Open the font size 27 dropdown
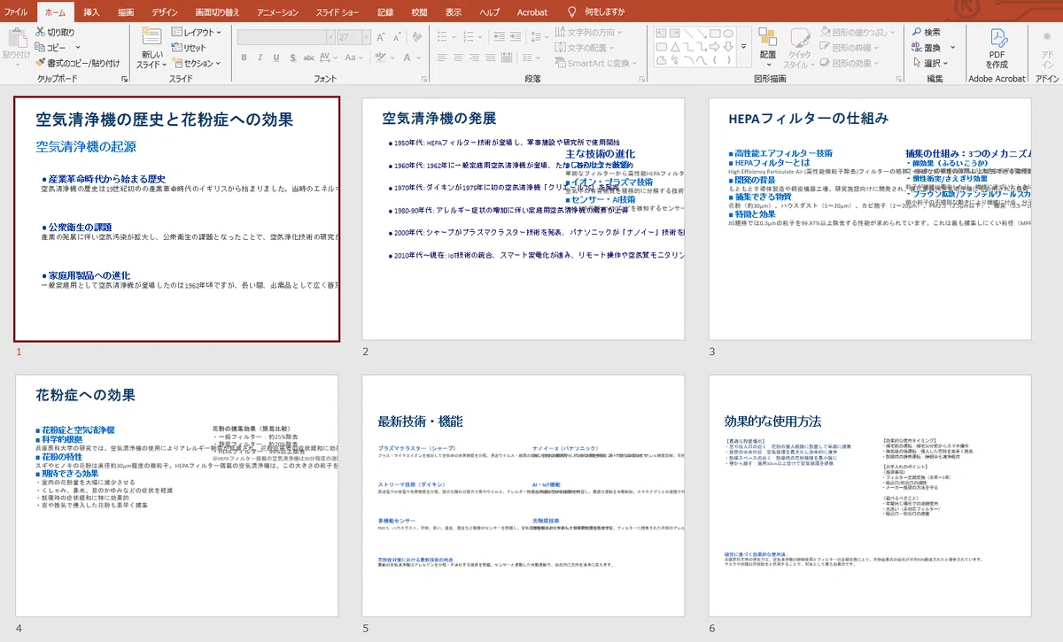This screenshot has height=642, width=1063. coord(367,38)
